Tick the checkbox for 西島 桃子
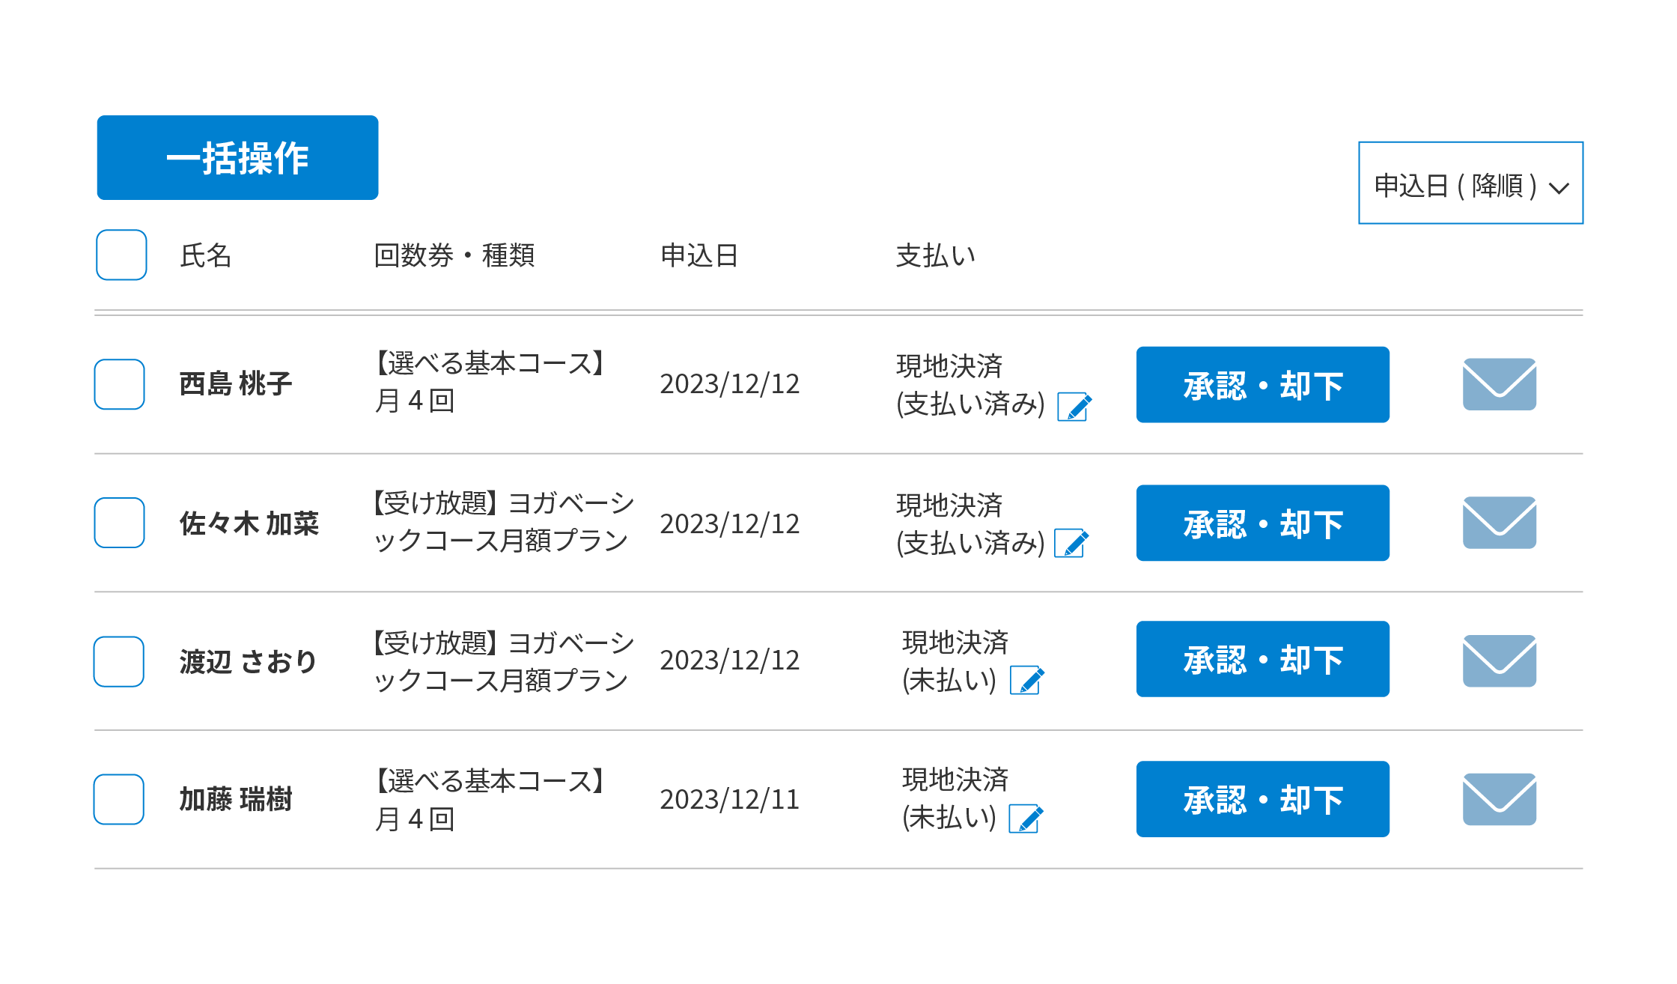 click(x=119, y=384)
